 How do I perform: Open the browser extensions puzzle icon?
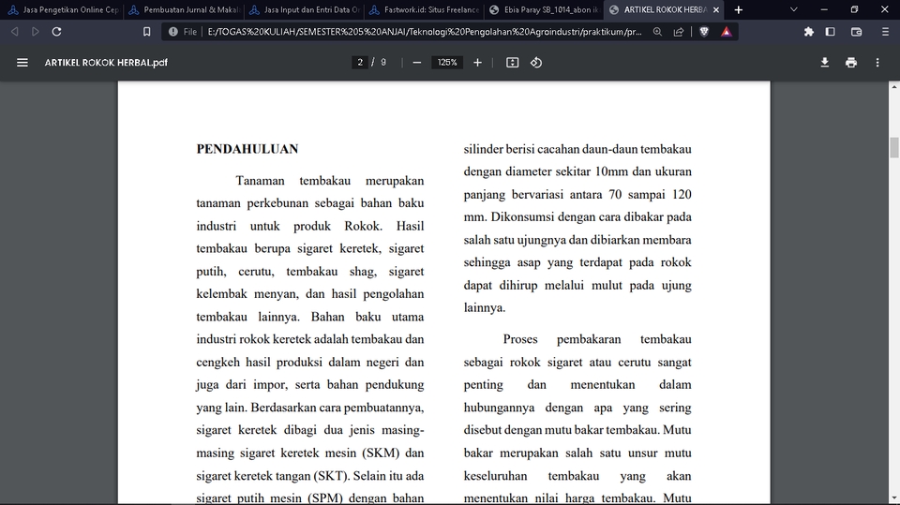tap(809, 32)
